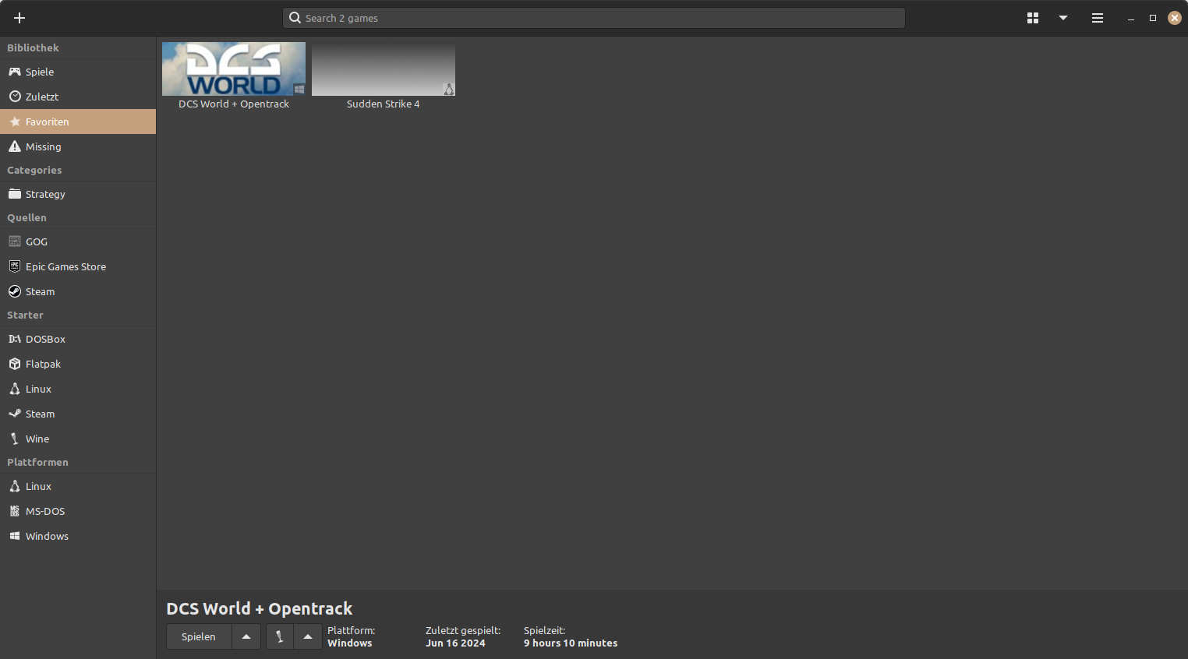Click the Windows badge on DCS World cover
This screenshot has width=1188, height=659.
(x=299, y=90)
